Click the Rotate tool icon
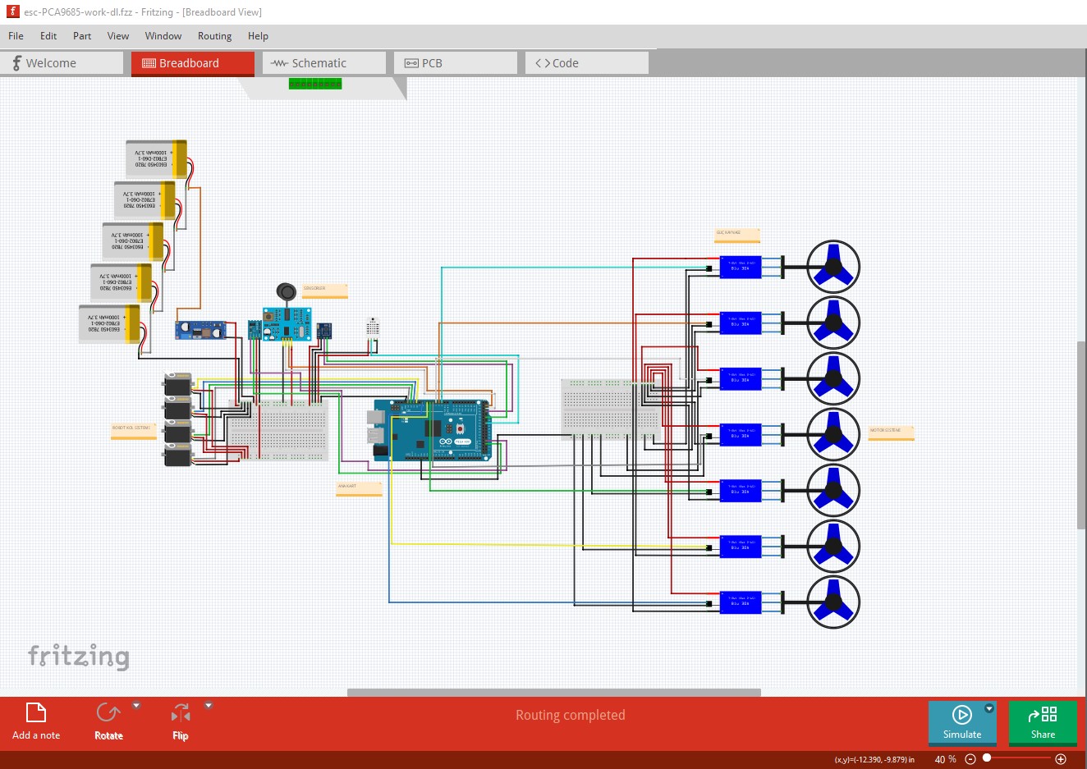1087x769 pixels. (108, 712)
